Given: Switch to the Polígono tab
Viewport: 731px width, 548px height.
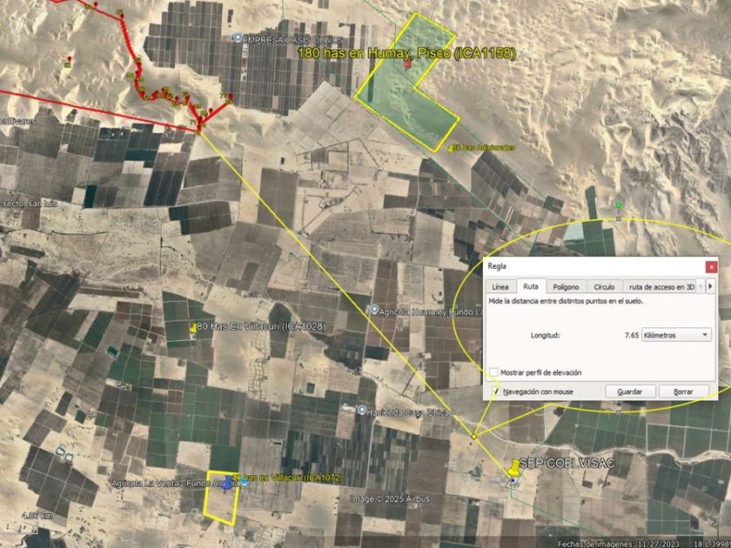Looking at the screenshot, I should 566,286.
